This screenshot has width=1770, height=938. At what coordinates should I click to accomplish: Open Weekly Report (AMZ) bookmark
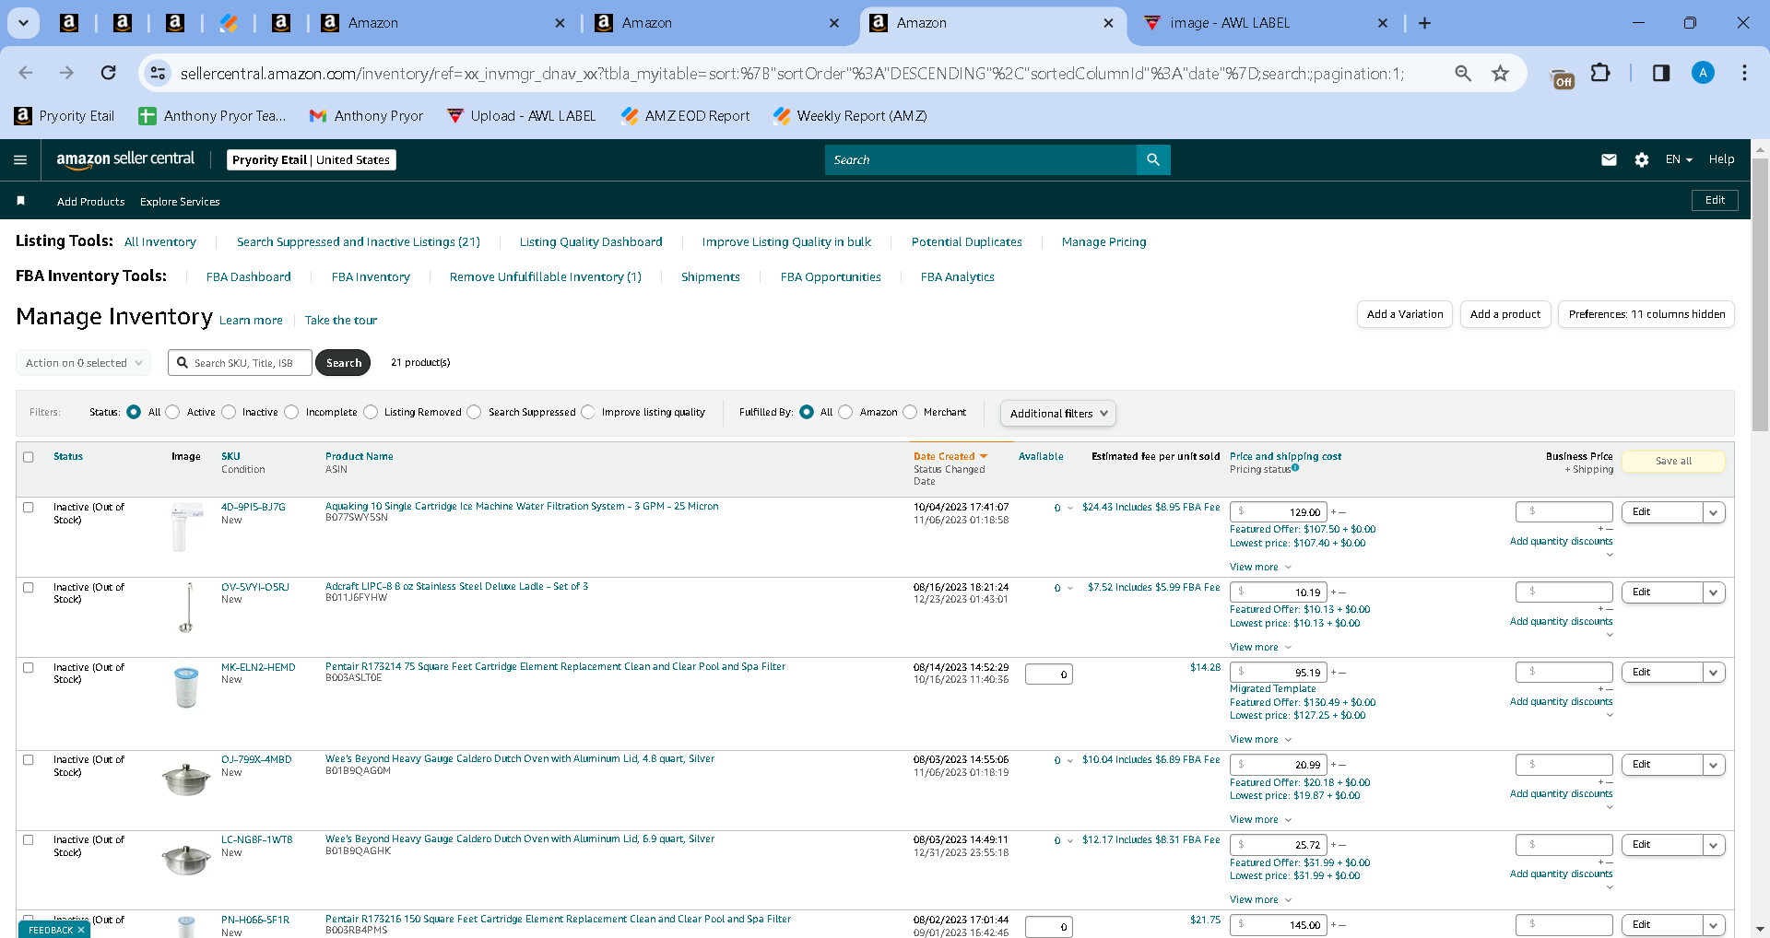849,115
